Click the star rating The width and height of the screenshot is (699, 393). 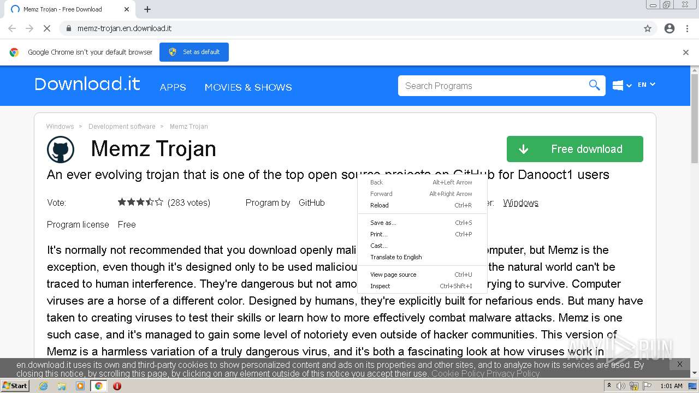tap(140, 203)
